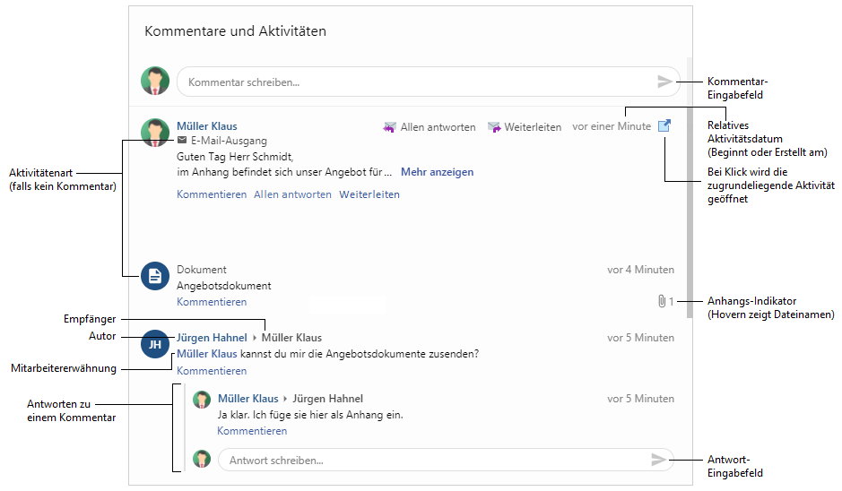This screenshot has width=842, height=491.
Task: Open underlying activity via external link icon
Action: [x=664, y=126]
